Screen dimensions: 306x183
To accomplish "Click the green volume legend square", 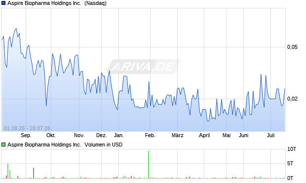I will coord(3,145).
